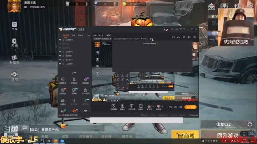Viewport: 257px width, 144px height.
Task: Add a 直播屏幕 screen capture source
Action: (113, 107)
